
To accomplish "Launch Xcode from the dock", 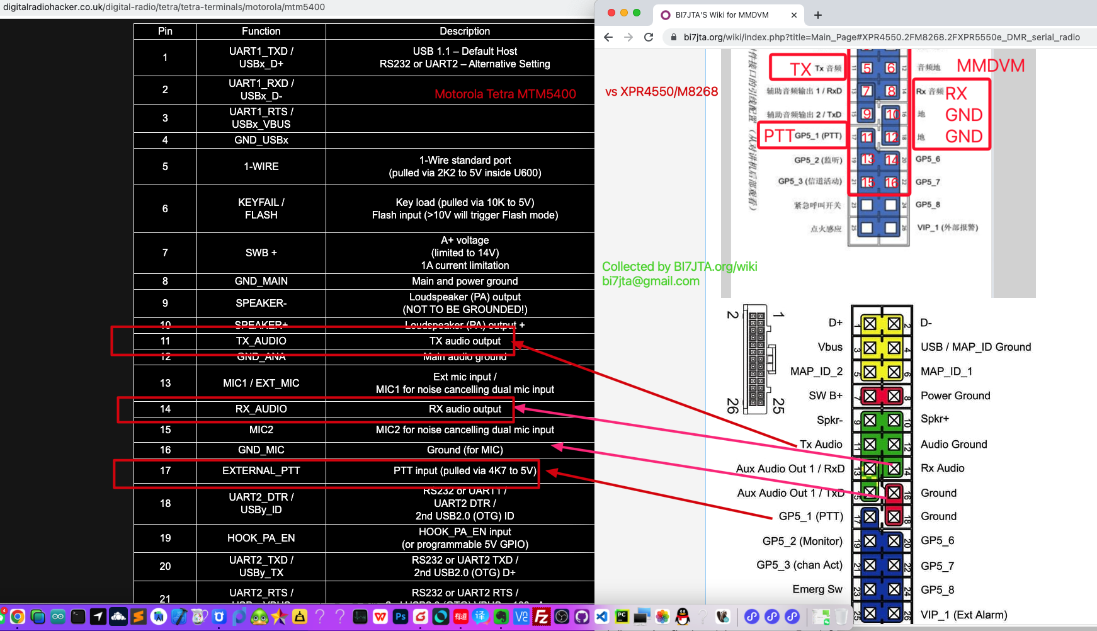I will coord(179,617).
